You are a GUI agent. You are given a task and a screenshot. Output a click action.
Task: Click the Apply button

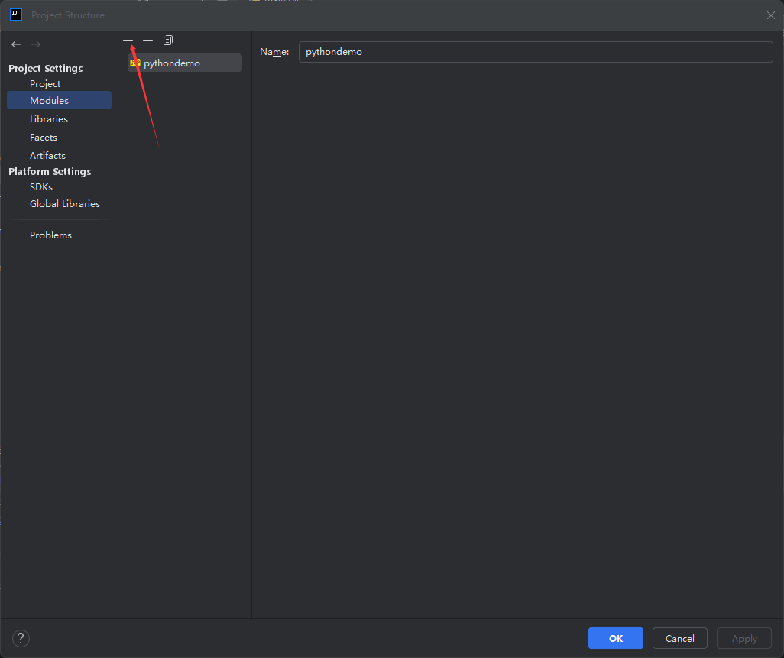pyautogui.click(x=744, y=638)
